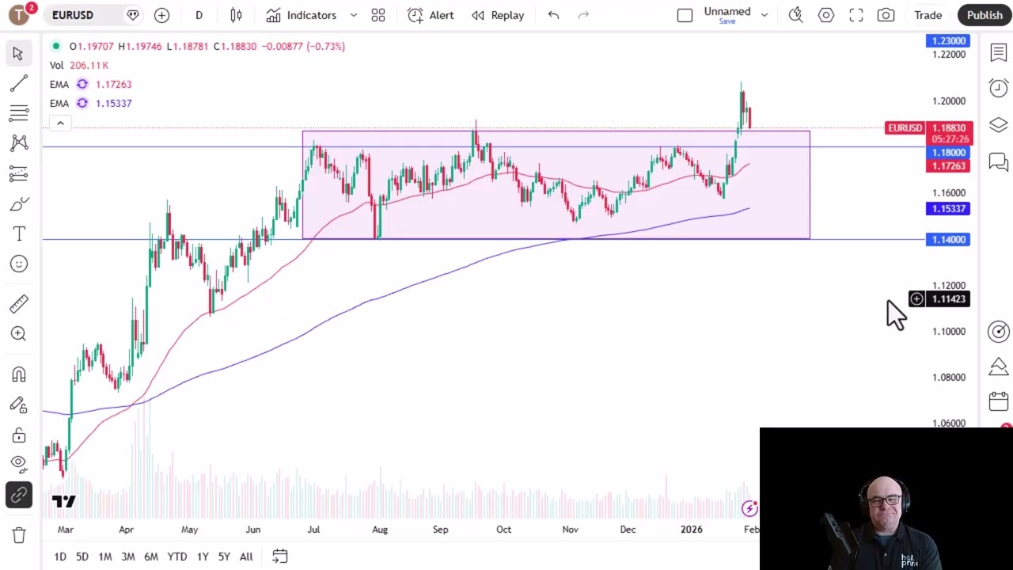
Task: Create a new Alert
Action: pos(431,15)
